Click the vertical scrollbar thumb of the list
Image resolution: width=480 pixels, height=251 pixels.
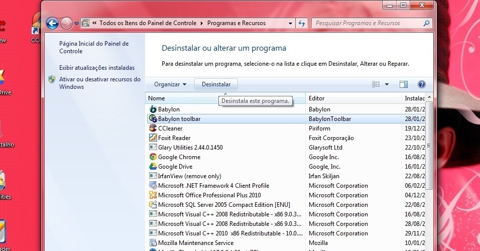(429, 146)
